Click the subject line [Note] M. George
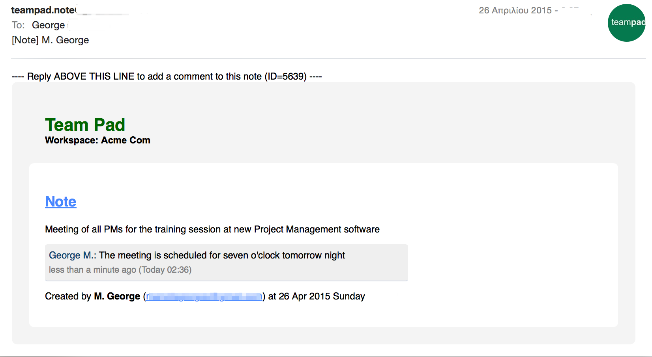Screen dimensions: 652x357 point(51,40)
